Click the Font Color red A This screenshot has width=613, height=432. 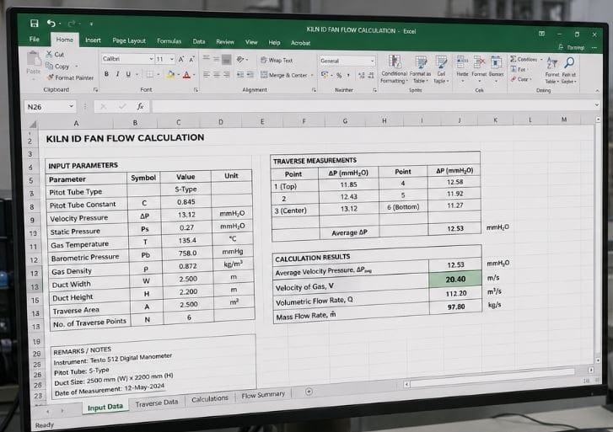(187, 74)
